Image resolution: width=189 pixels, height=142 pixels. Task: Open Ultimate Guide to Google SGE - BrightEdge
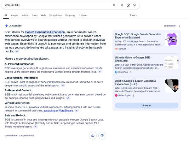click(x=133, y=59)
